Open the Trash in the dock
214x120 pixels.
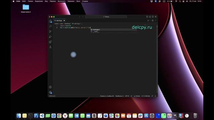tap(195, 116)
